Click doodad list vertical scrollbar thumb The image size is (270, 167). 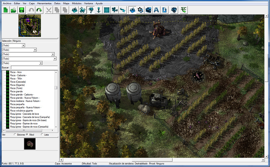[x=56, y=88]
